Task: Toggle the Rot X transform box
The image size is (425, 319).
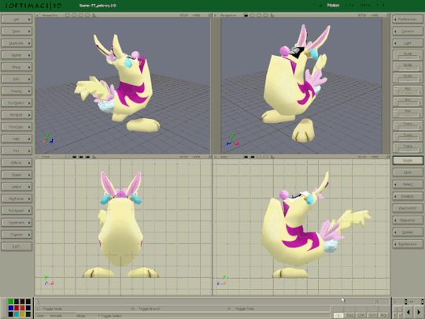Action: coord(408,91)
